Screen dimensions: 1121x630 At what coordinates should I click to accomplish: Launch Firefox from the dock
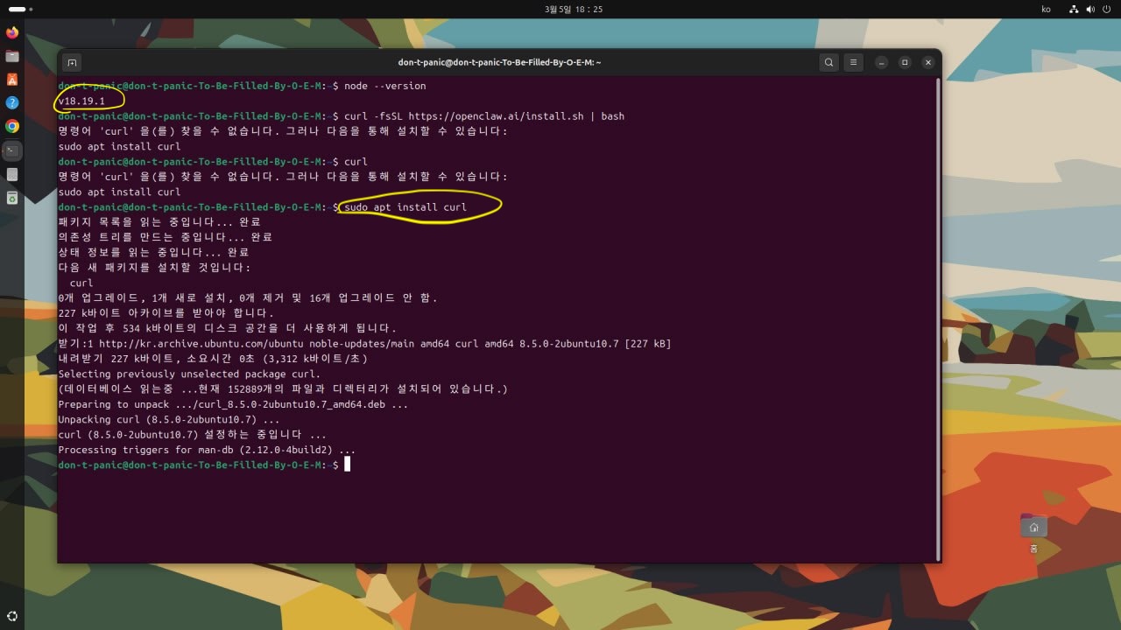[12, 33]
